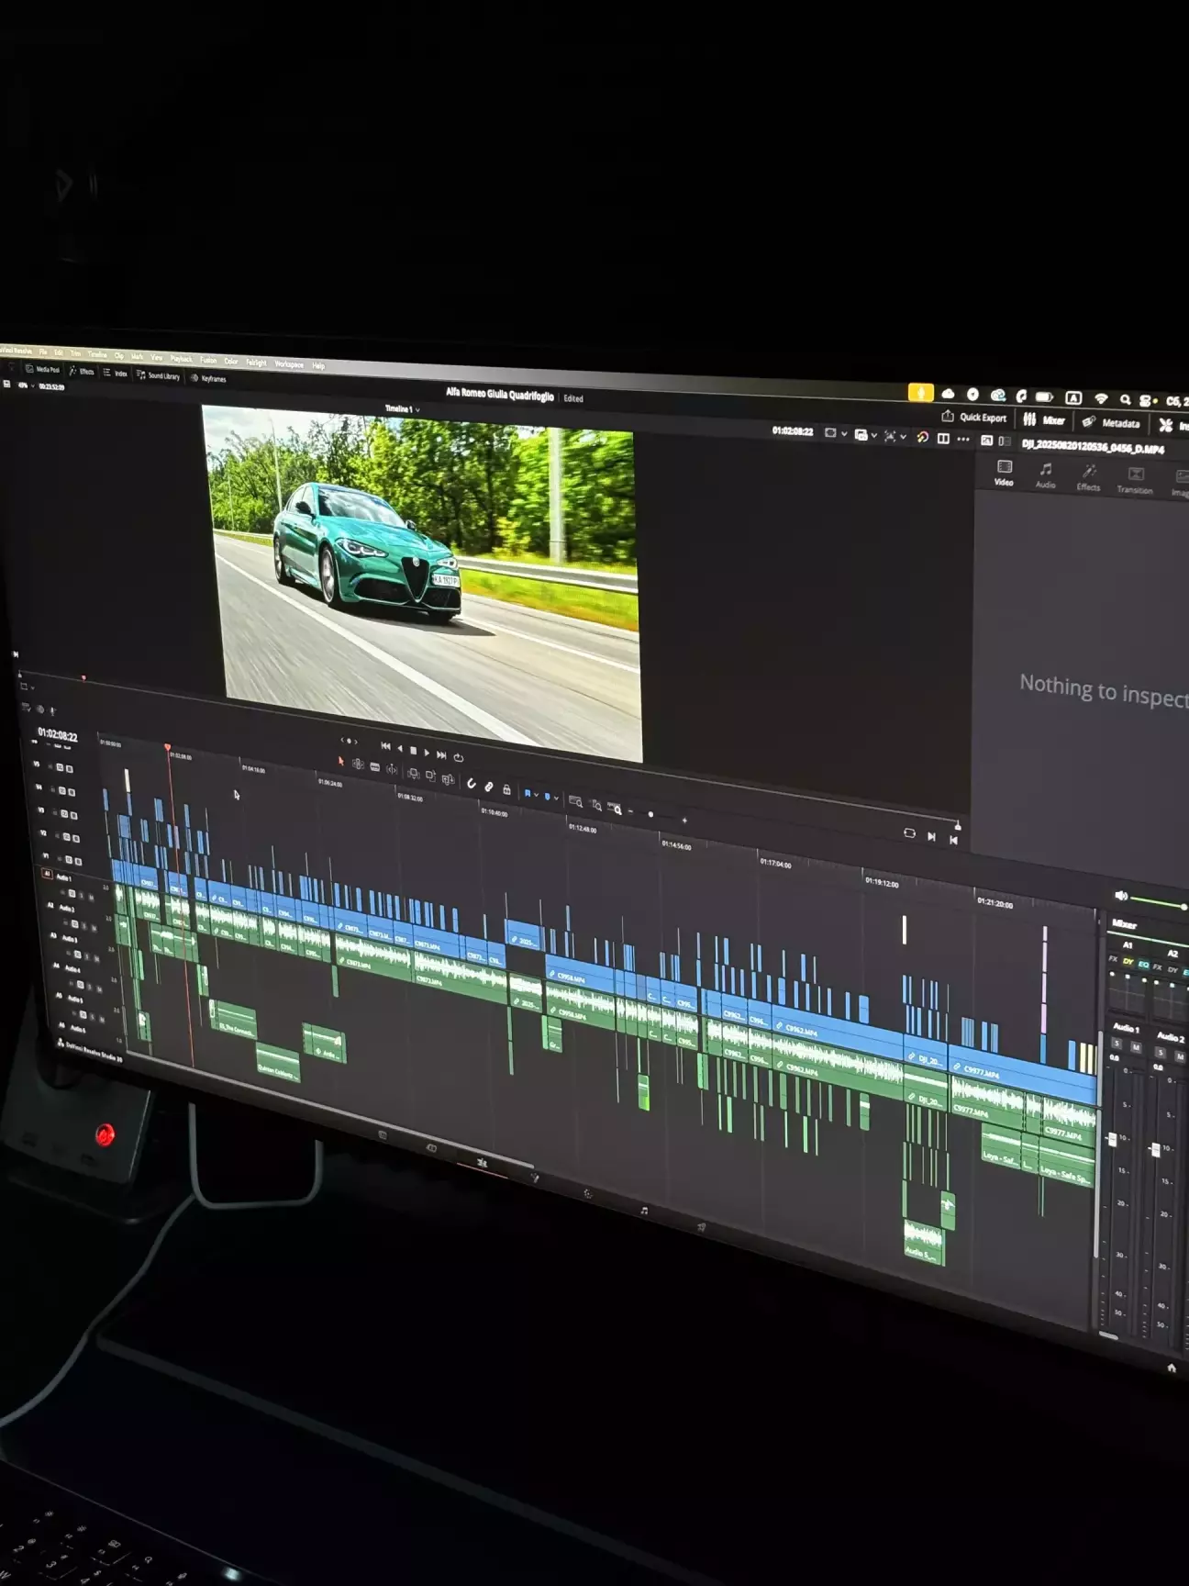
Task: Toggle the Linked Selection chain icon
Action: (489, 787)
